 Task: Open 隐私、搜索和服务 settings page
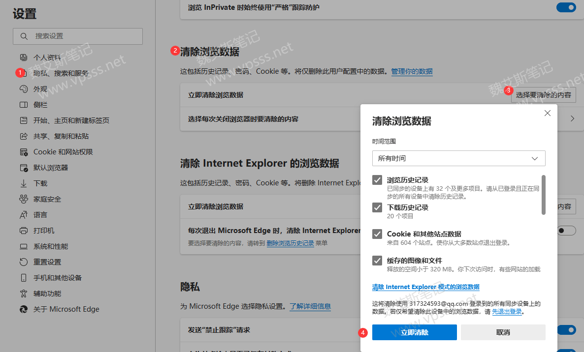[x=61, y=73]
